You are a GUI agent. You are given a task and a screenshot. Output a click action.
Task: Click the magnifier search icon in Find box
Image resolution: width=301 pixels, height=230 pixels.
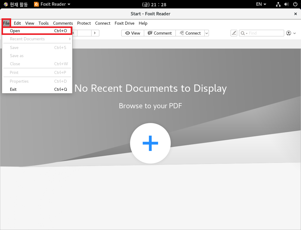coord(243,33)
